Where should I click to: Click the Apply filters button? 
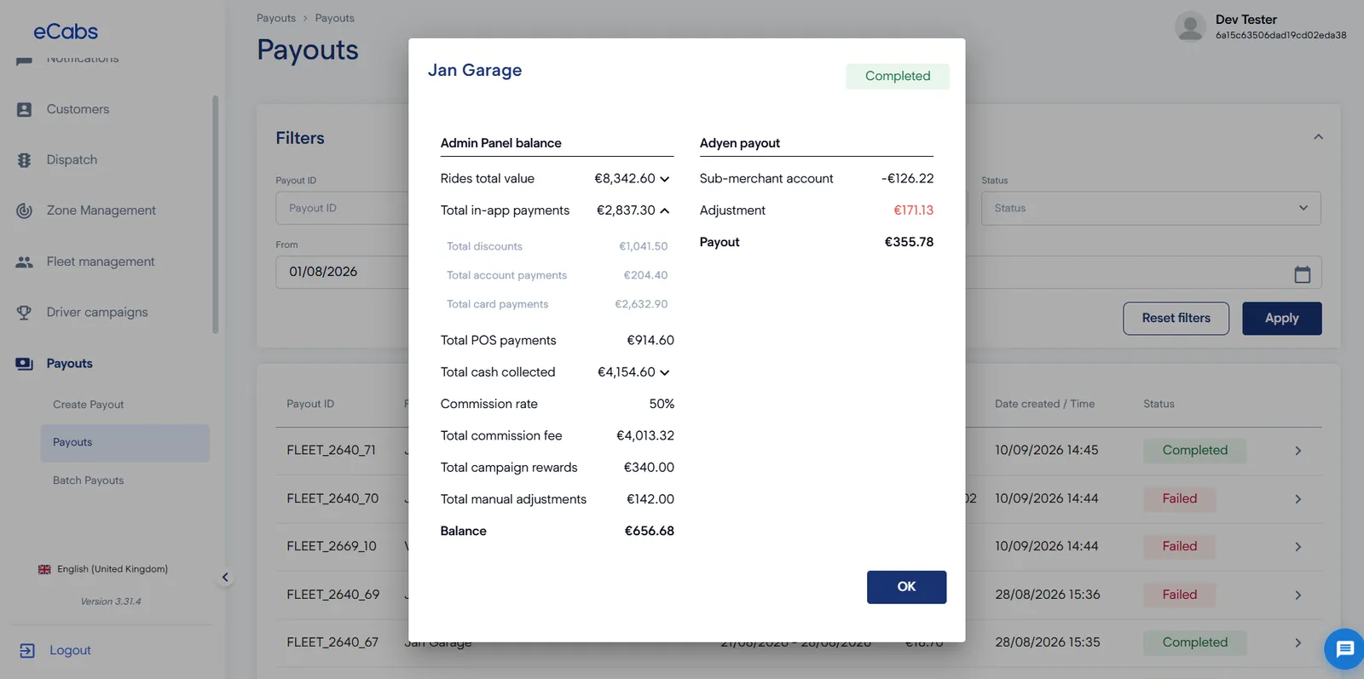pos(1281,318)
